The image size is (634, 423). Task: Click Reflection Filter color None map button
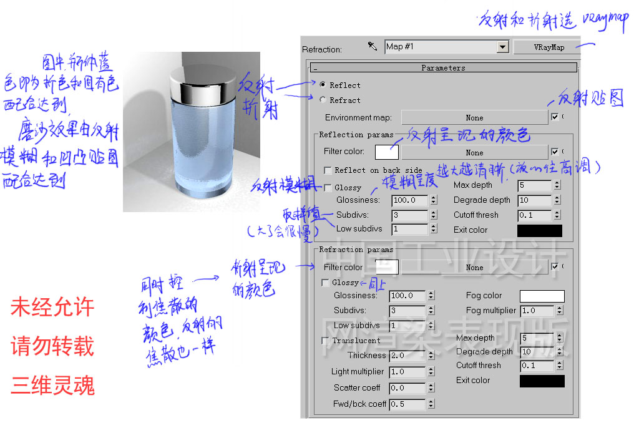474,152
